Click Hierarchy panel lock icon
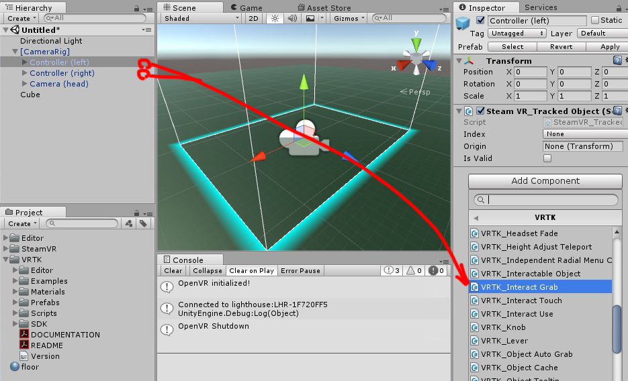Screen dimensions: 628x381 coord(136,9)
